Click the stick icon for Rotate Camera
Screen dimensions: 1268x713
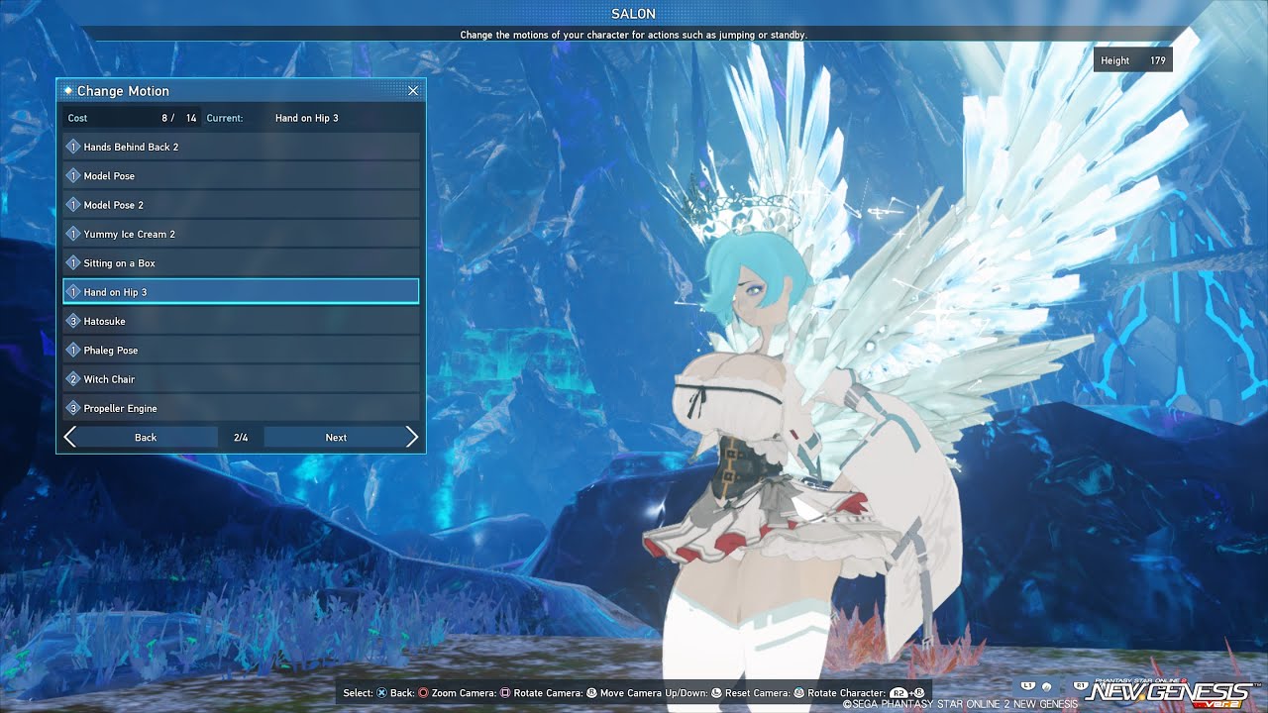click(x=591, y=693)
